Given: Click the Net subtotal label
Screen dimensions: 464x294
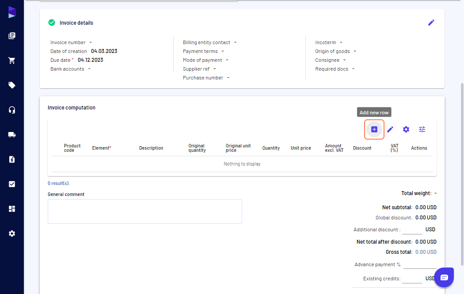Looking at the screenshot, I should tap(397, 207).
